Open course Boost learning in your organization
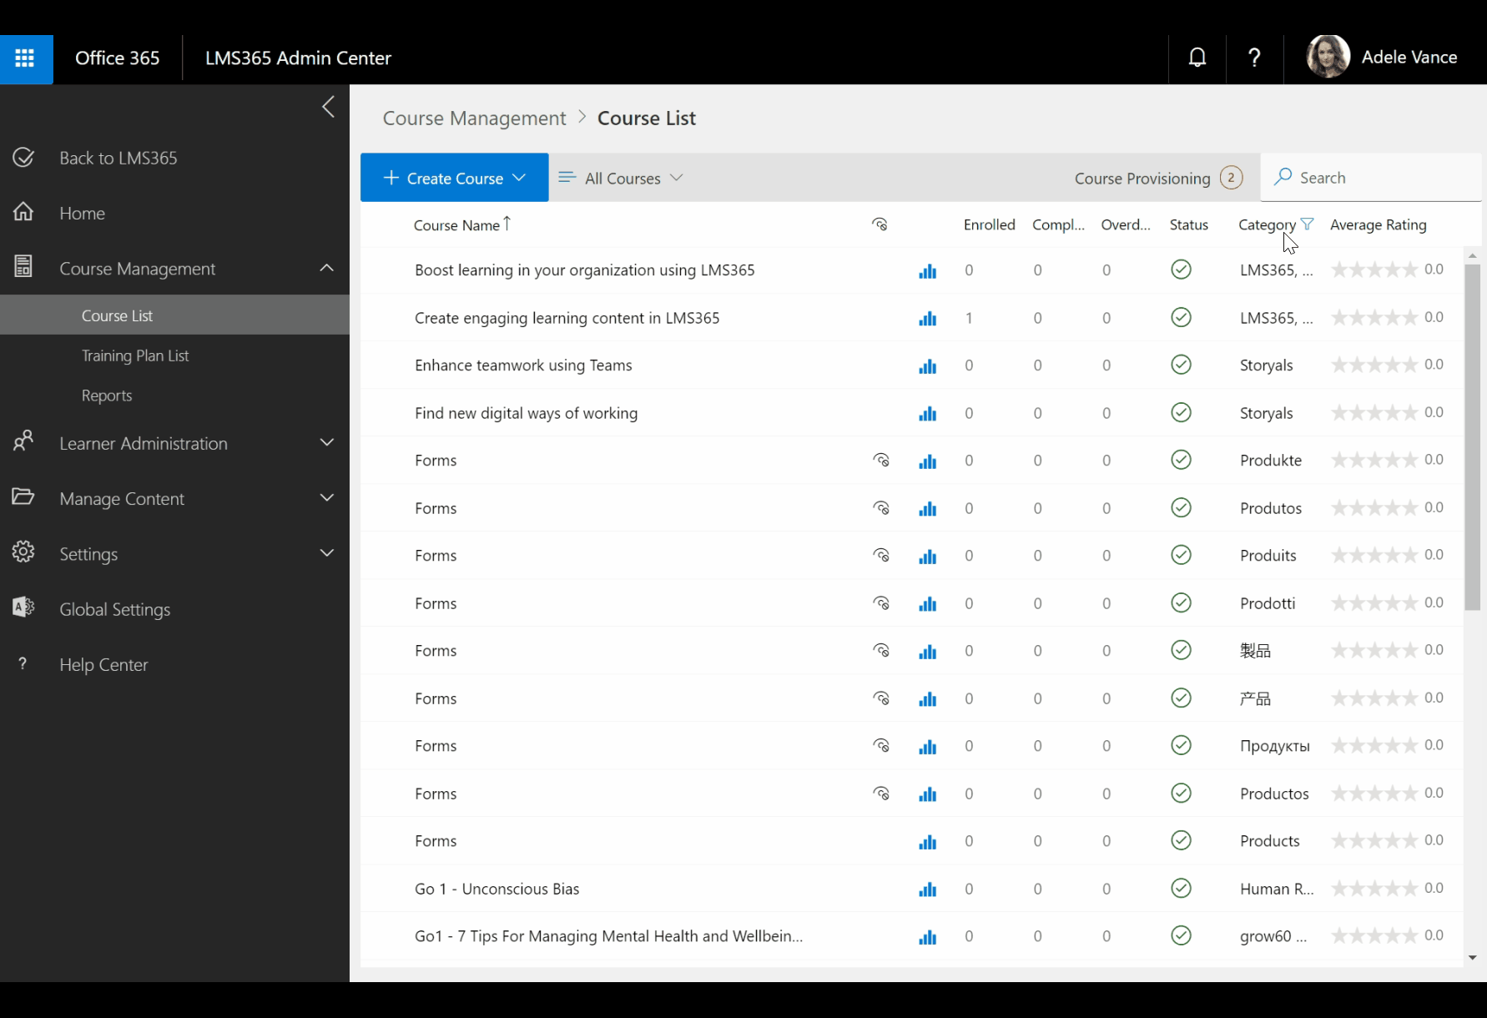 [x=584, y=270]
